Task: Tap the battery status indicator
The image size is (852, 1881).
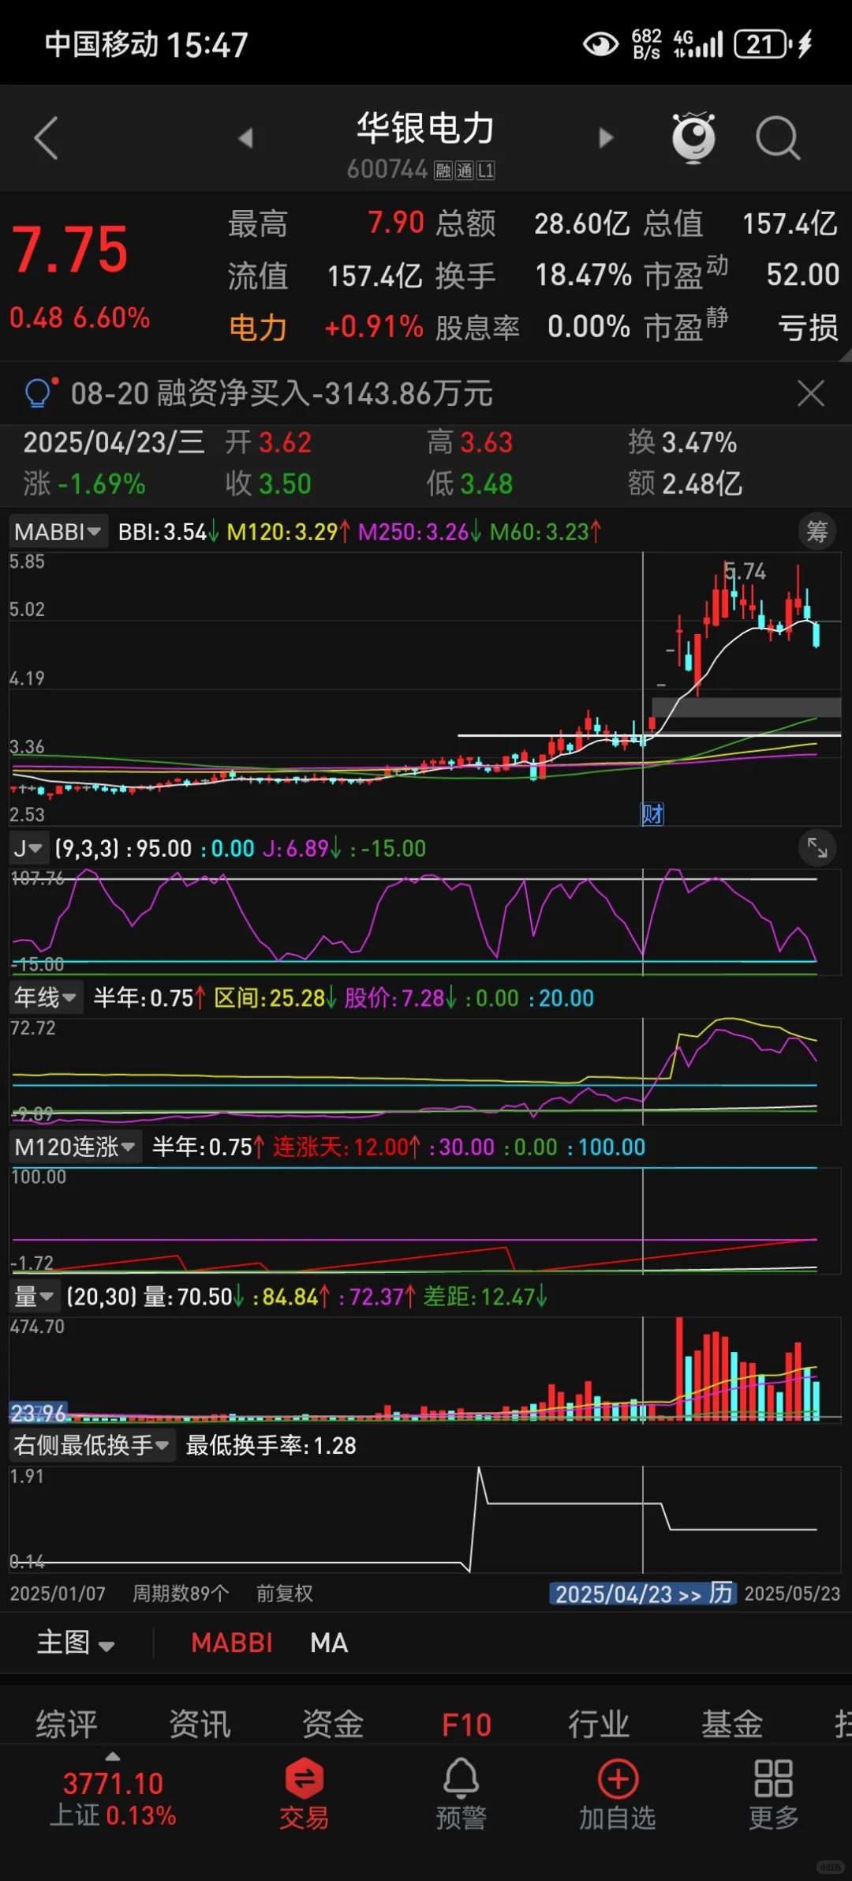Action: (x=764, y=44)
